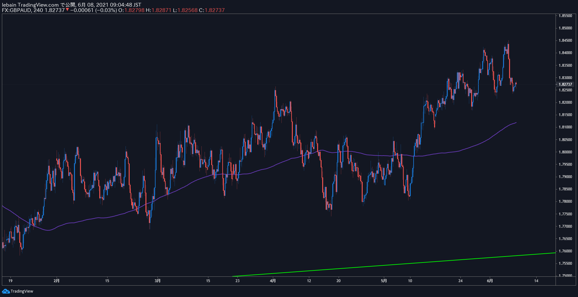Click the 6月 date label on time axis
Screen dimensions: 578x297
[x=490, y=281]
